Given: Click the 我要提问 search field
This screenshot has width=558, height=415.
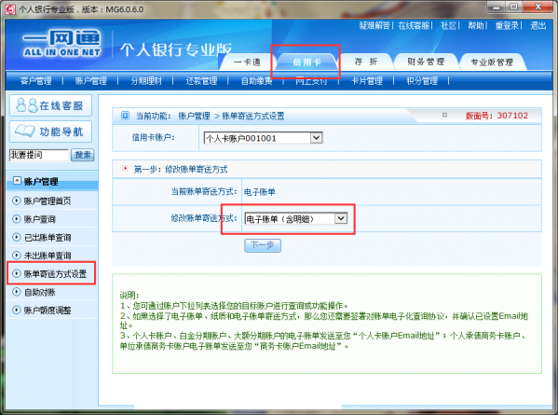Looking at the screenshot, I should (39, 155).
